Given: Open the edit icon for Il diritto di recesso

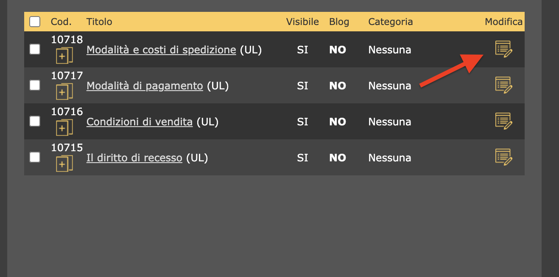Looking at the screenshot, I should coord(504,158).
